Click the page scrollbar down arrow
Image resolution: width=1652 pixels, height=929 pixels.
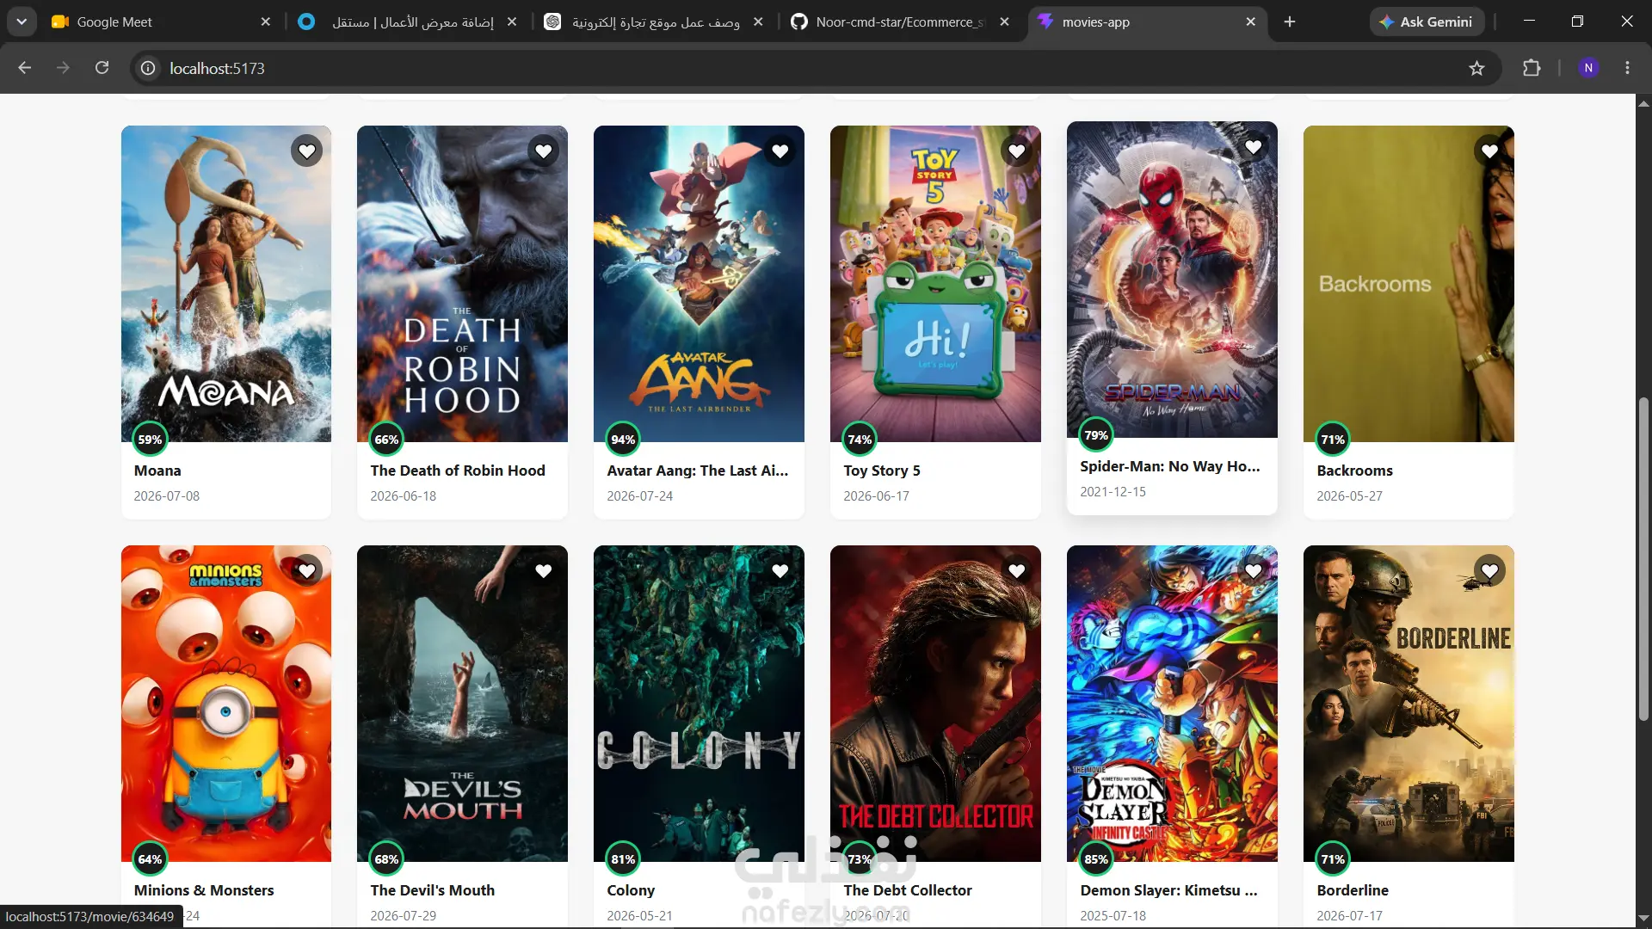click(1643, 918)
